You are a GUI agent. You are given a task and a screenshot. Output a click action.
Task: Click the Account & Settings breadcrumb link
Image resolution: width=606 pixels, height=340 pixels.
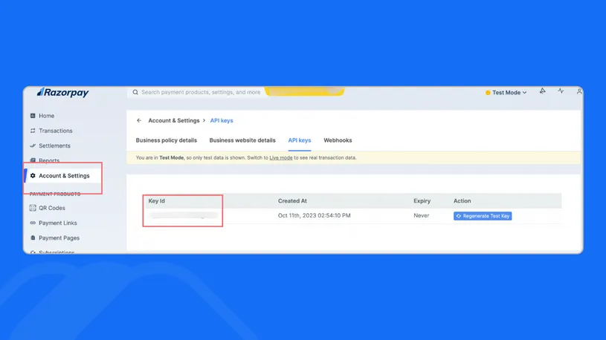point(174,120)
